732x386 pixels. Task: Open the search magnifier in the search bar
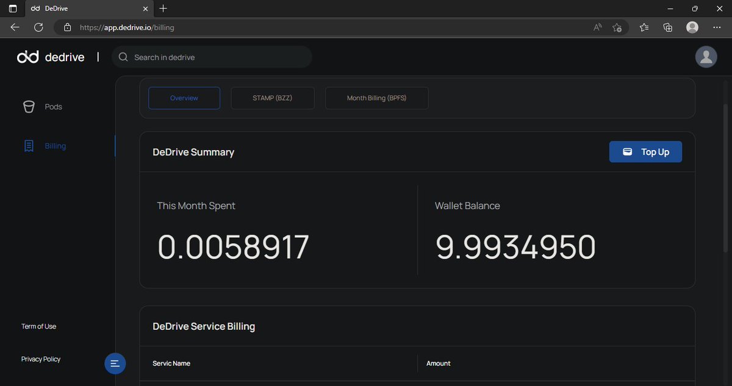pyautogui.click(x=123, y=56)
